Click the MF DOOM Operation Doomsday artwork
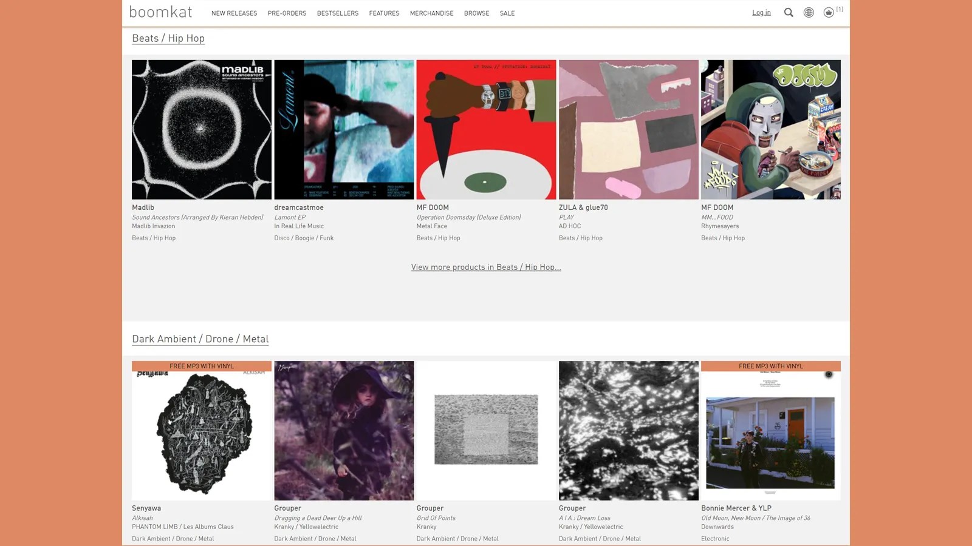Image resolution: width=972 pixels, height=546 pixels. click(x=486, y=130)
